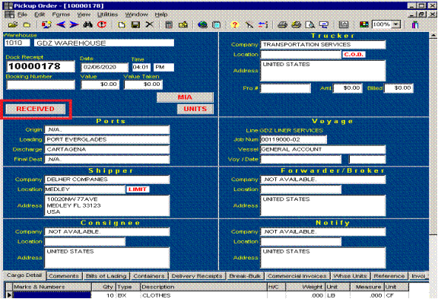Open the Utilities menu

pyautogui.click(x=107, y=14)
